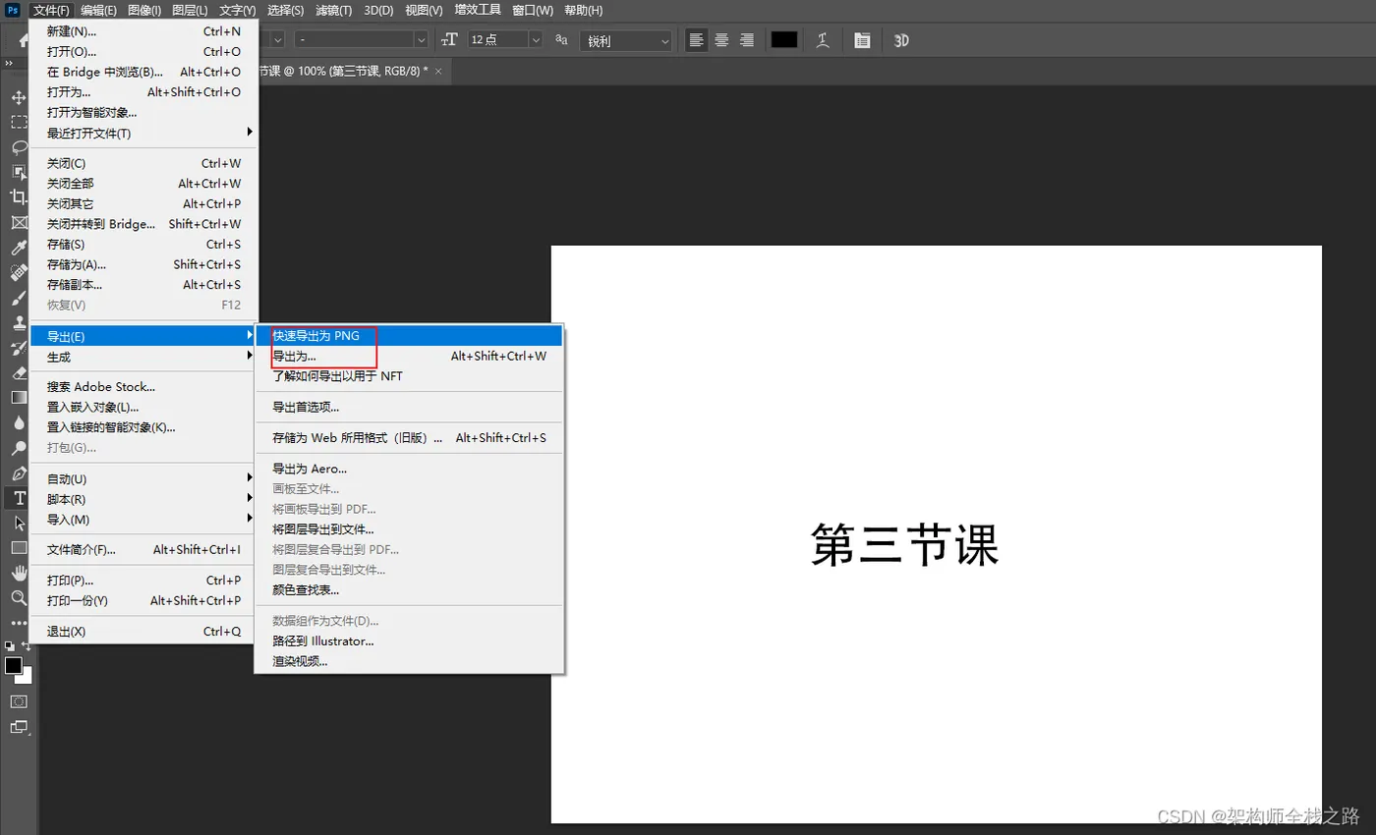Choose 将图层导出到文件...
The width and height of the screenshot is (1376, 835).
[x=409, y=529]
